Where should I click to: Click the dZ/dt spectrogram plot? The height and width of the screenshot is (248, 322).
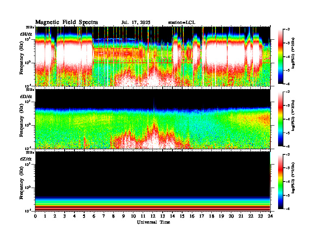coord(153,182)
